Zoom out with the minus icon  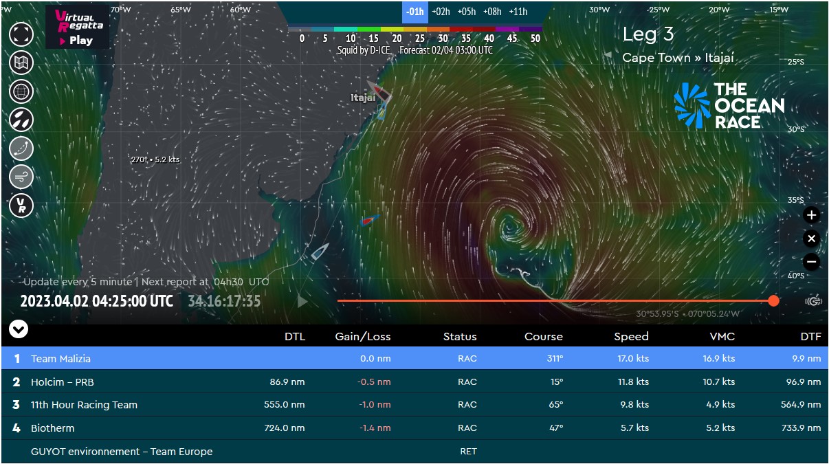click(812, 262)
